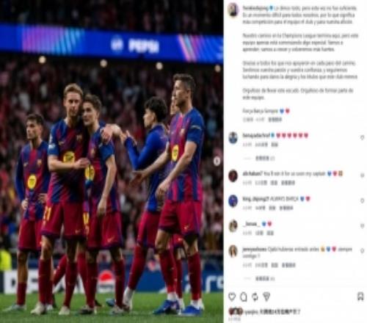The width and height of the screenshot is (367, 323).
Task: Show translation for the post caption
Action: [x=275, y=120]
